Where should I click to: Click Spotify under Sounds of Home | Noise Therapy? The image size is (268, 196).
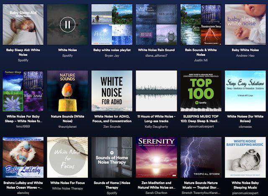click(x=112, y=193)
